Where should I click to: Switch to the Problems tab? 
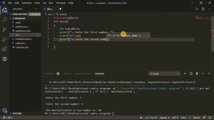tap(50, 74)
